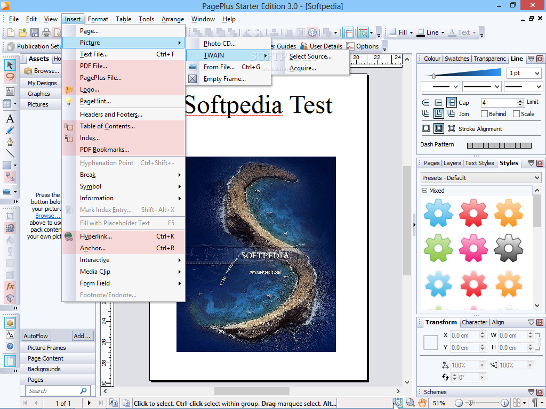Viewport: 546px width, 409px height.
Task: Select the Table tool in toolbox
Action: tap(7, 103)
